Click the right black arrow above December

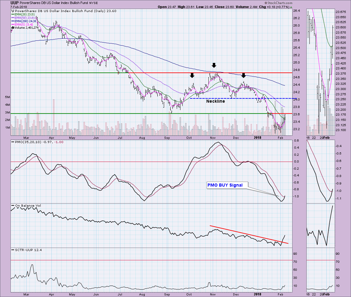(x=243, y=75)
